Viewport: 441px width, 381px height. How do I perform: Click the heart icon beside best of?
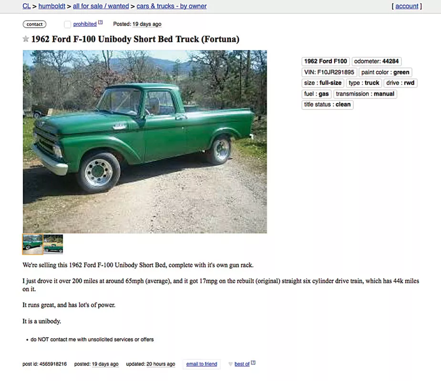coord(230,364)
